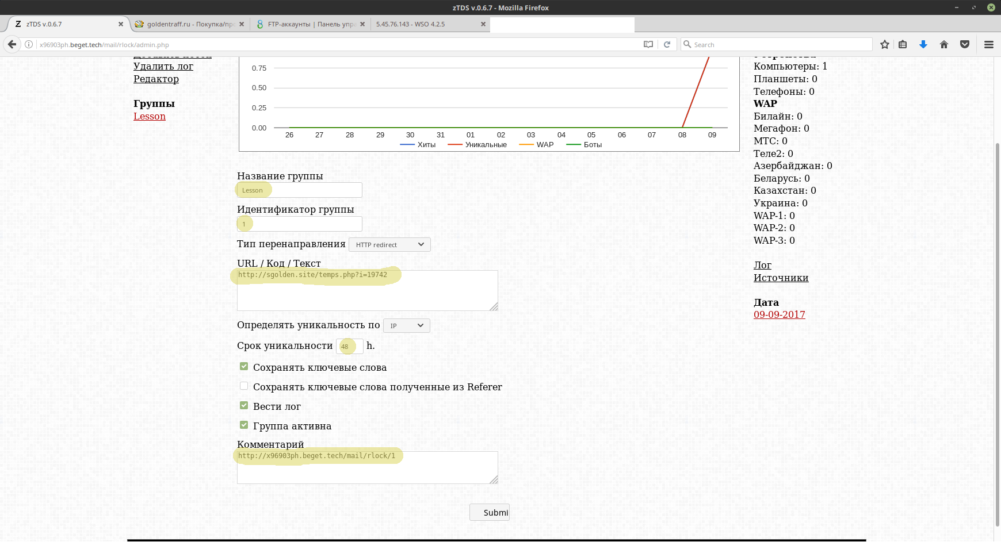Viewport: 1001px width, 557px height.
Task: Toggle the Хиты legend item in chart
Action: click(x=418, y=144)
